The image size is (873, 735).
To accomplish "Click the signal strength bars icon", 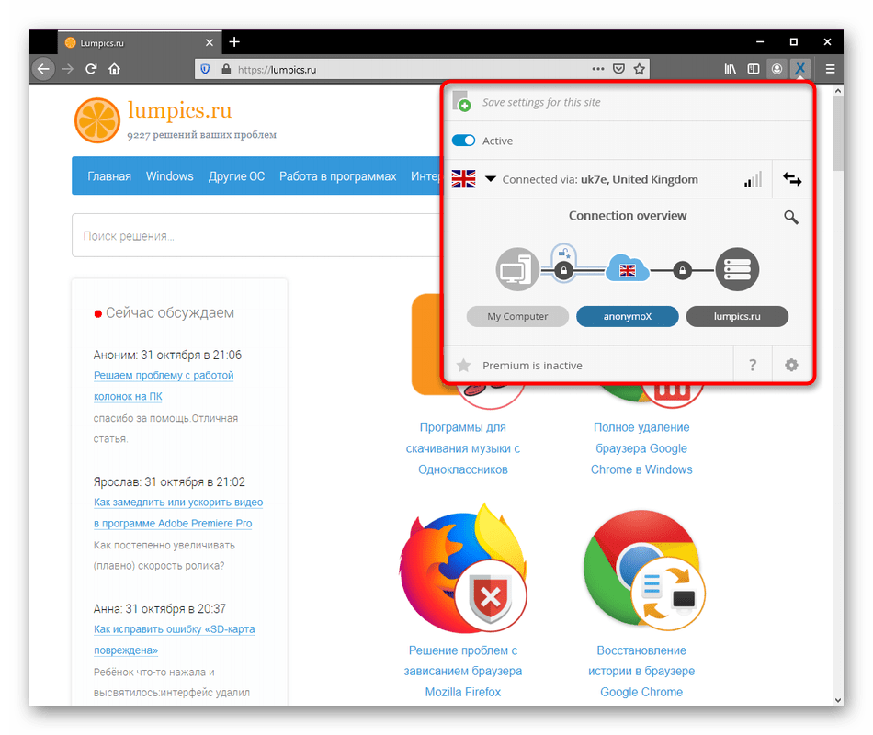I will [x=753, y=180].
